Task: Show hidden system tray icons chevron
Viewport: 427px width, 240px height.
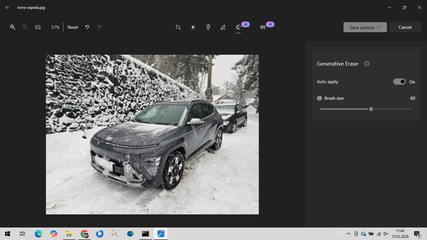Action: [348, 234]
